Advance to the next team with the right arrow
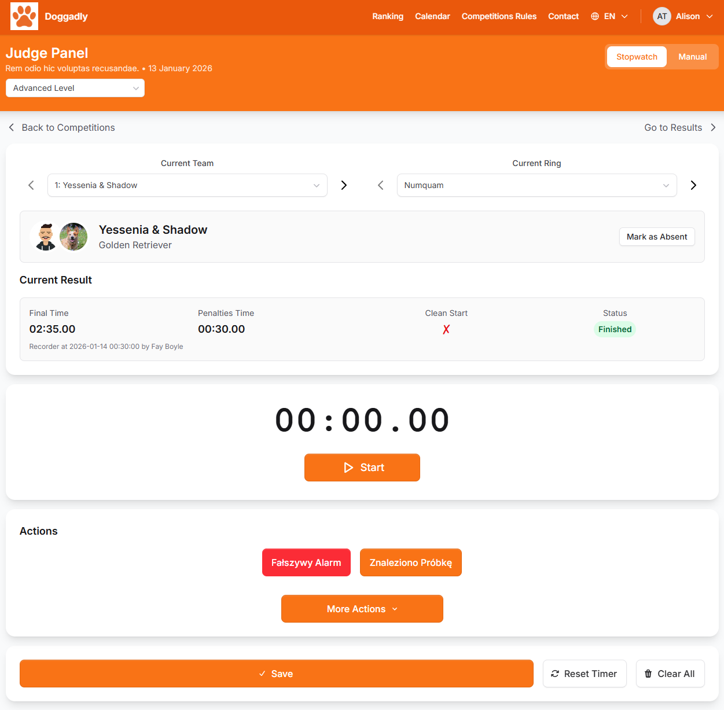 344,185
